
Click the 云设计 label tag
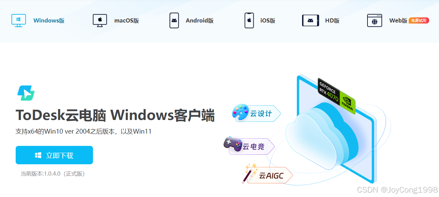(x=262, y=114)
